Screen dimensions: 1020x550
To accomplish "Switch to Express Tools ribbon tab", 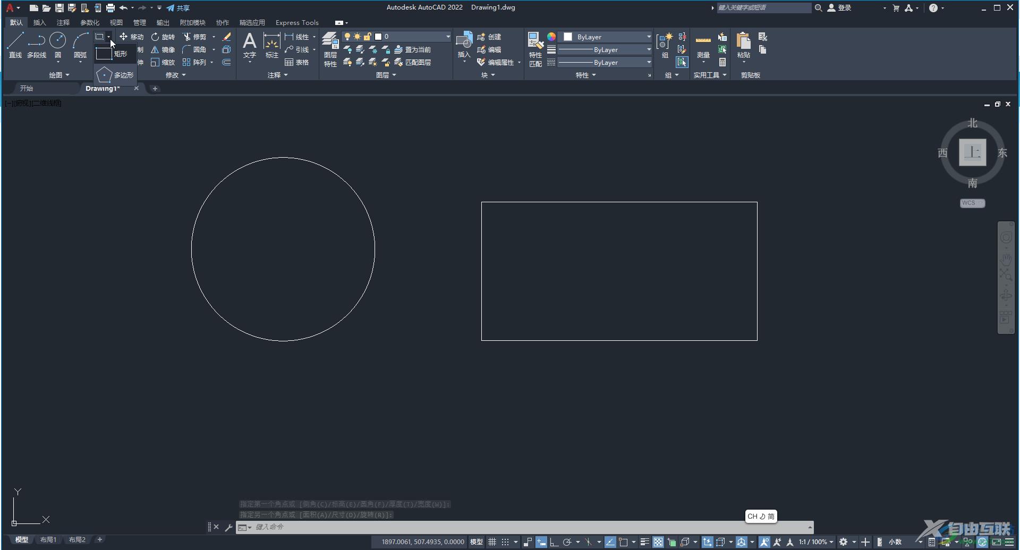I will (x=297, y=22).
